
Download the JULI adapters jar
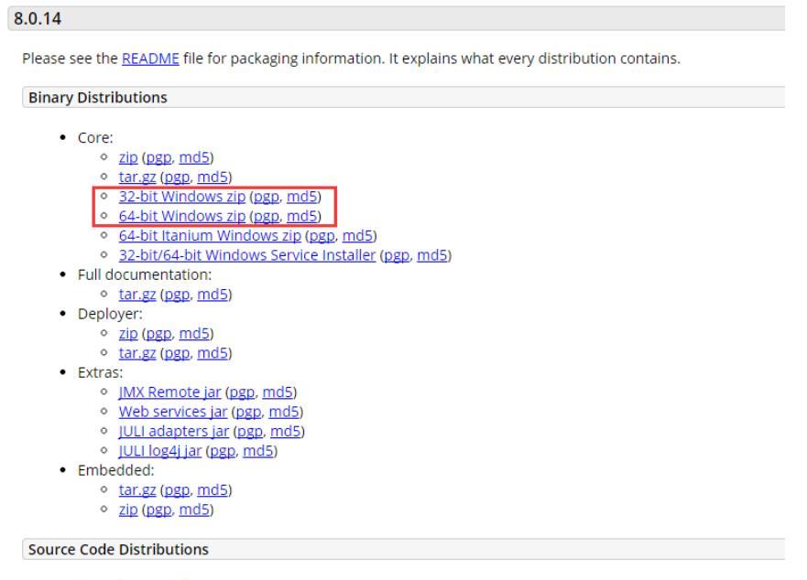tap(174, 431)
